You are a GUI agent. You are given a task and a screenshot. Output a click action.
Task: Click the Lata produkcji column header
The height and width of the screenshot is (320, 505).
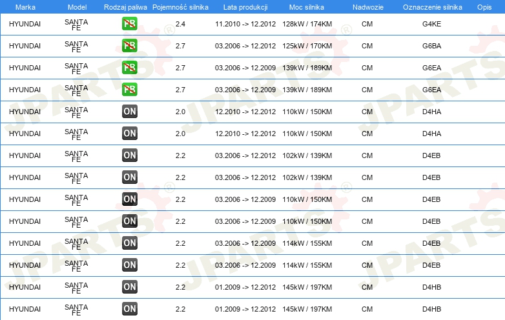[x=245, y=7]
